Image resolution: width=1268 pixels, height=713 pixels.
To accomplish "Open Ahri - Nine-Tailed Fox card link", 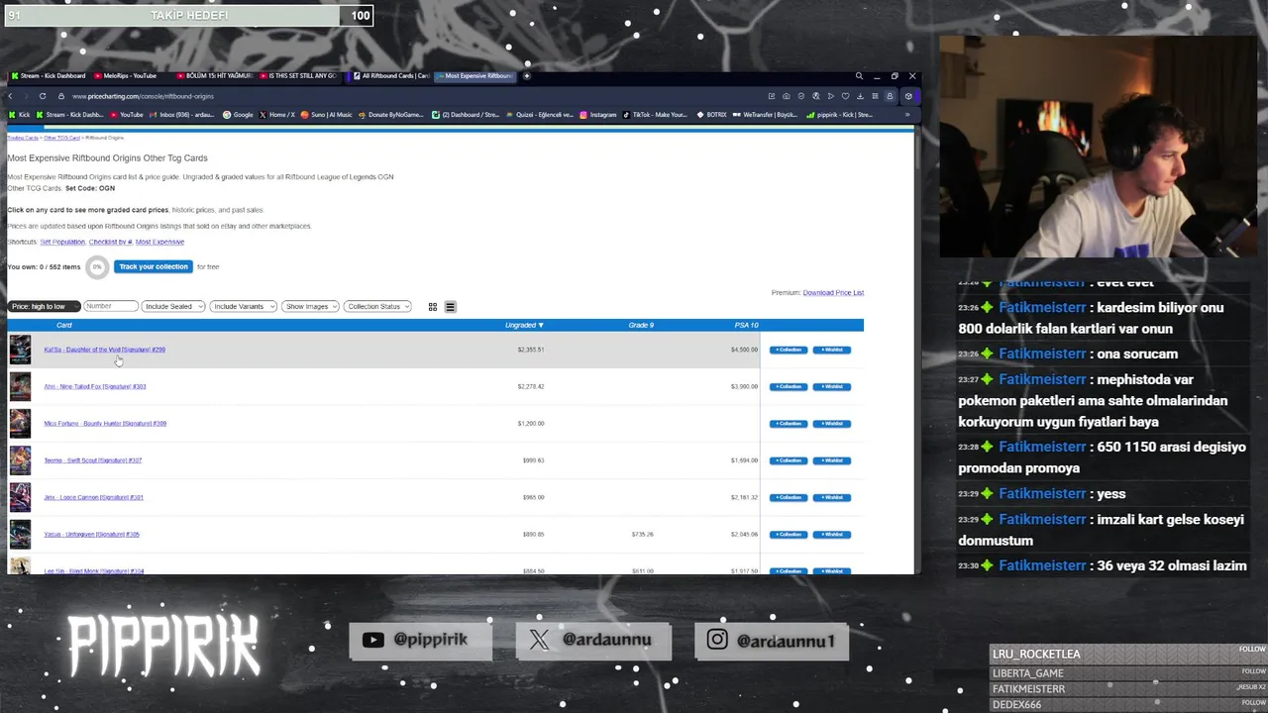I will pyautogui.click(x=94, y=386).
